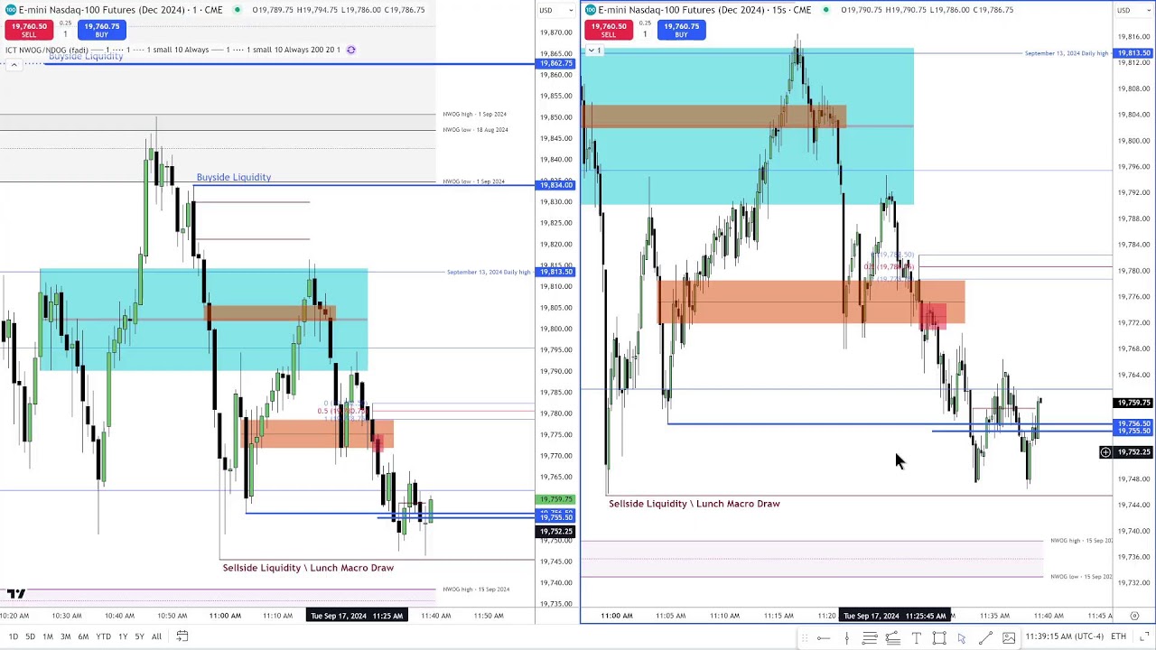
Task: Open the right chart USD currency dropdown
Action: tap(1123, 10)
